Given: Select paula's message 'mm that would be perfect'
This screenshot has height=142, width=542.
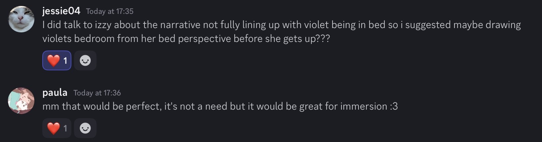Looking at the screenshot, I should 220,106.
